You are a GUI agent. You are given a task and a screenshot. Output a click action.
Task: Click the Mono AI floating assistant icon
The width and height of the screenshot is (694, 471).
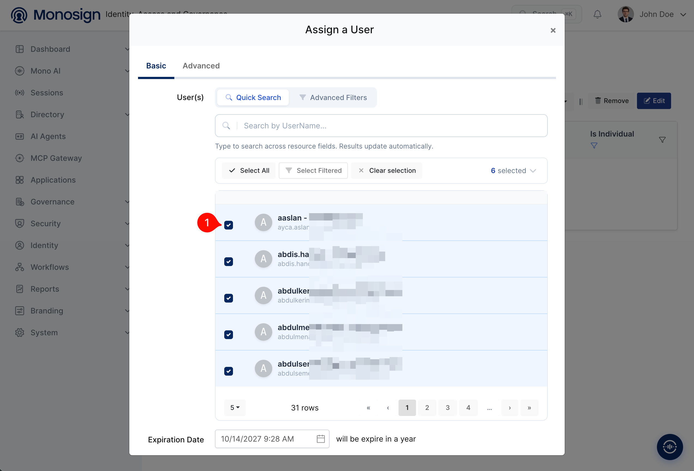pos(669,446)
